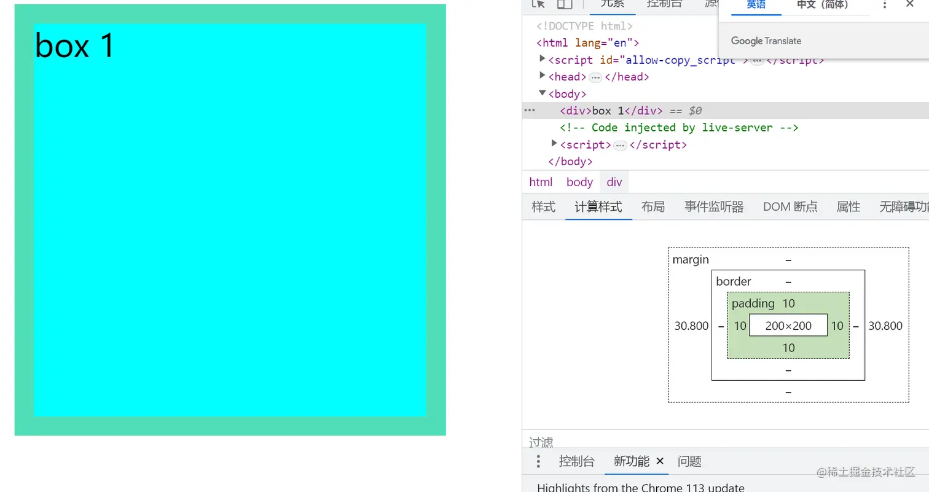Expand the allow-copy_script node
Screen dimensions: 929x492
point(541,59)
